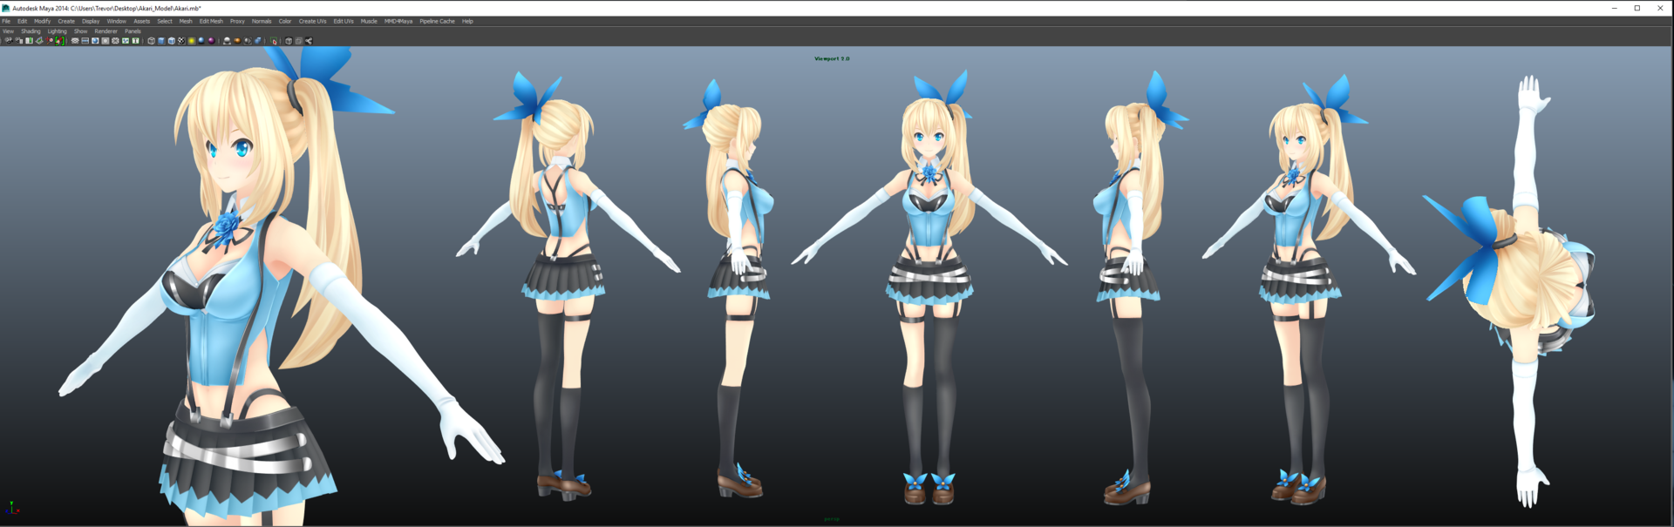Toggle Wireframe display mode cube

151,41
